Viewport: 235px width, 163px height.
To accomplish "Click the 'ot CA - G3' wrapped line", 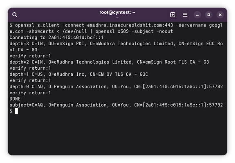I will coord(23,50).
